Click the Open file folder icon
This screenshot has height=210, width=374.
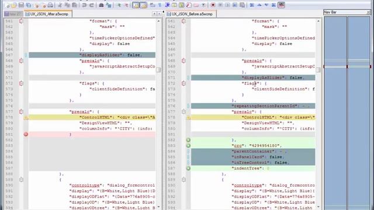click(14, 5)
